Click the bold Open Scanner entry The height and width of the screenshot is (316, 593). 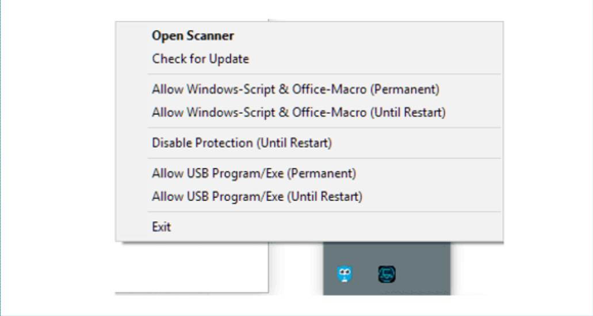(x=309, y=36)
